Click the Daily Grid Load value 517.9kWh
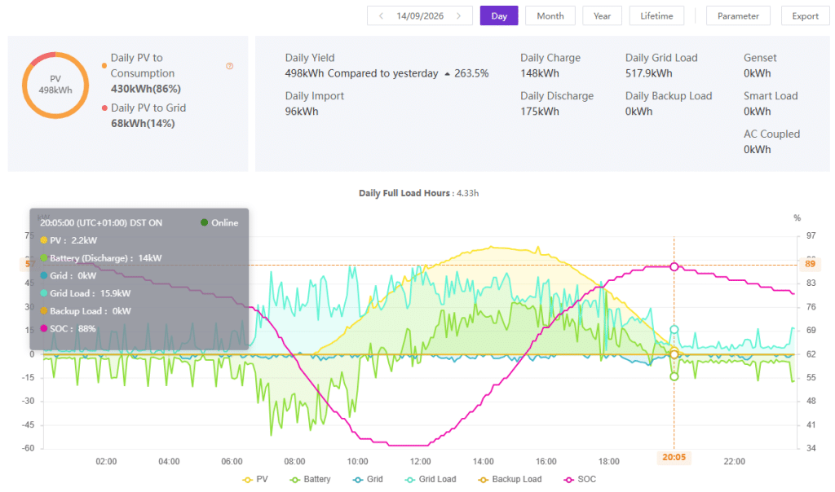835x492 pixels. point(648,73)
